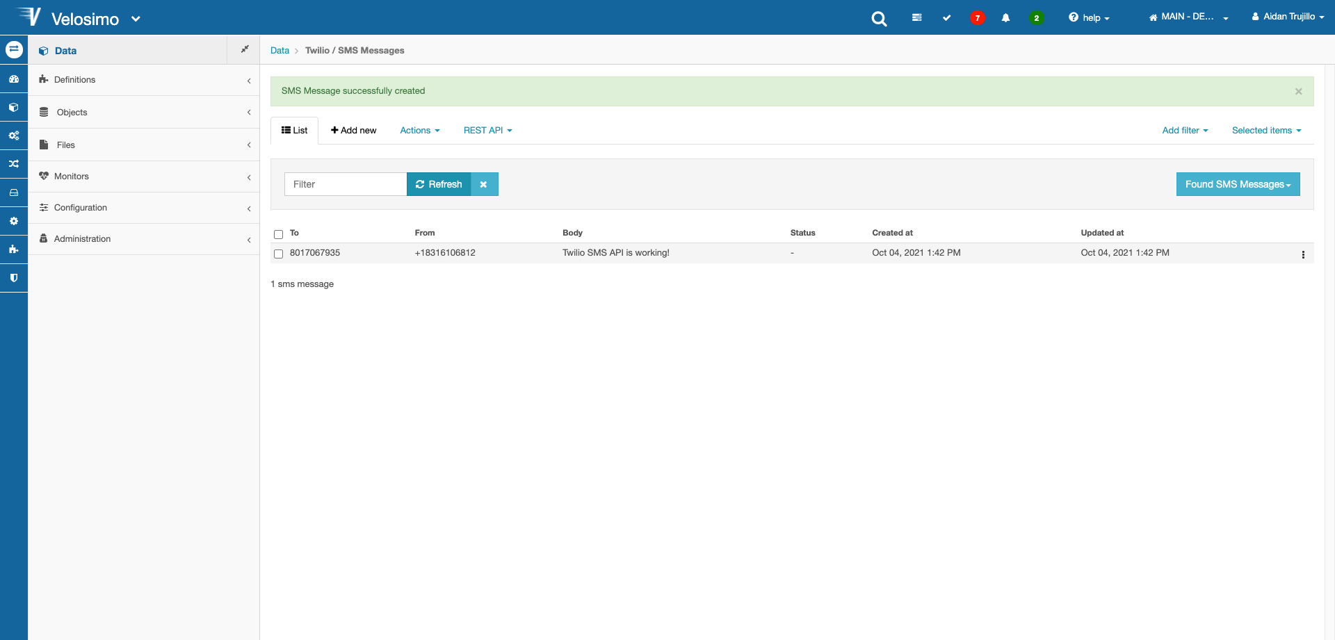Sort by the From column header
This screenshot has width=1335, height=640.
tap(425, 233)
